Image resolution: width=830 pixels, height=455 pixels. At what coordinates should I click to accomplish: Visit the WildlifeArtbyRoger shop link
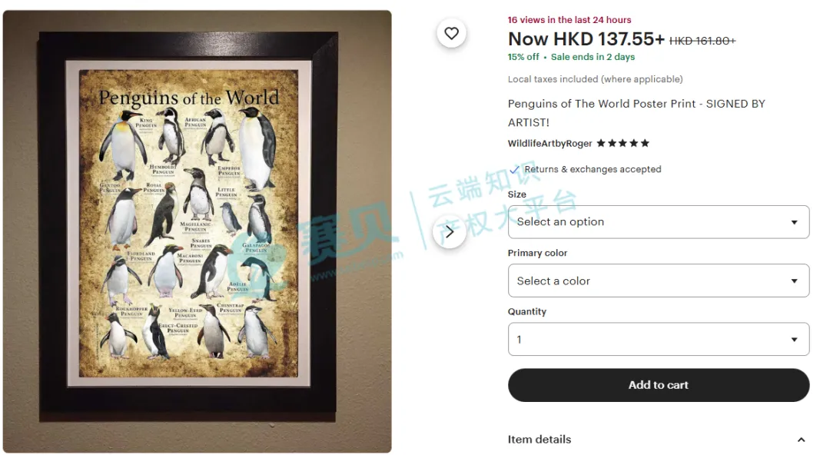coord(549,144)
